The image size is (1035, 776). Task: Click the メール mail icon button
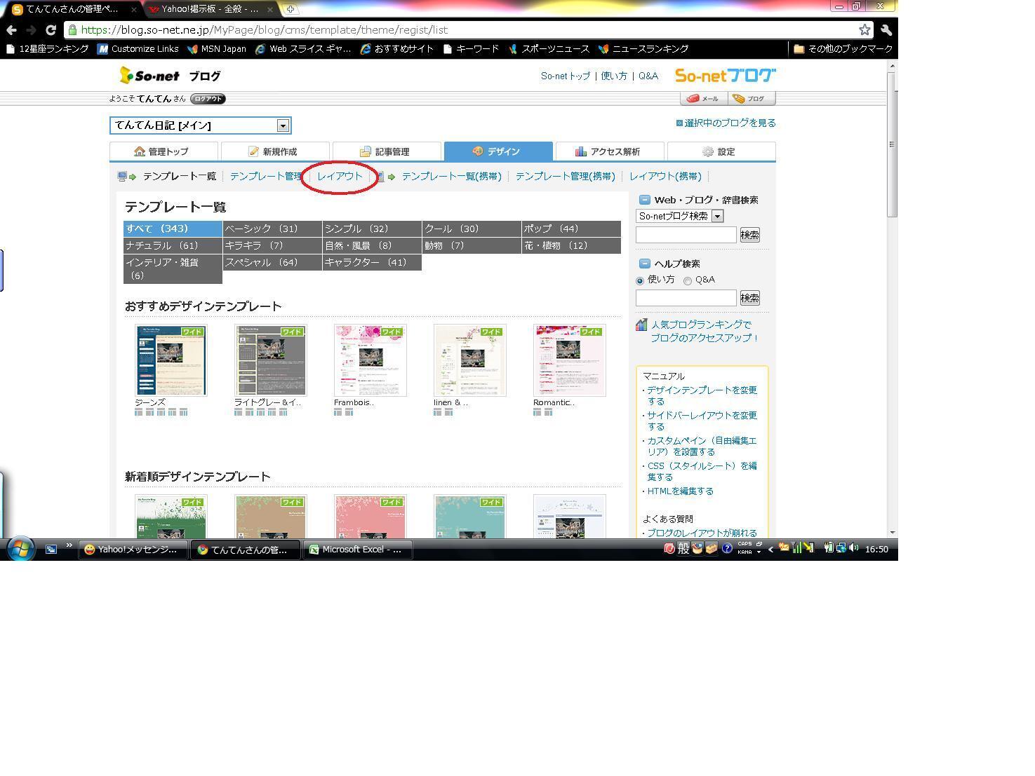pos(703,99)
